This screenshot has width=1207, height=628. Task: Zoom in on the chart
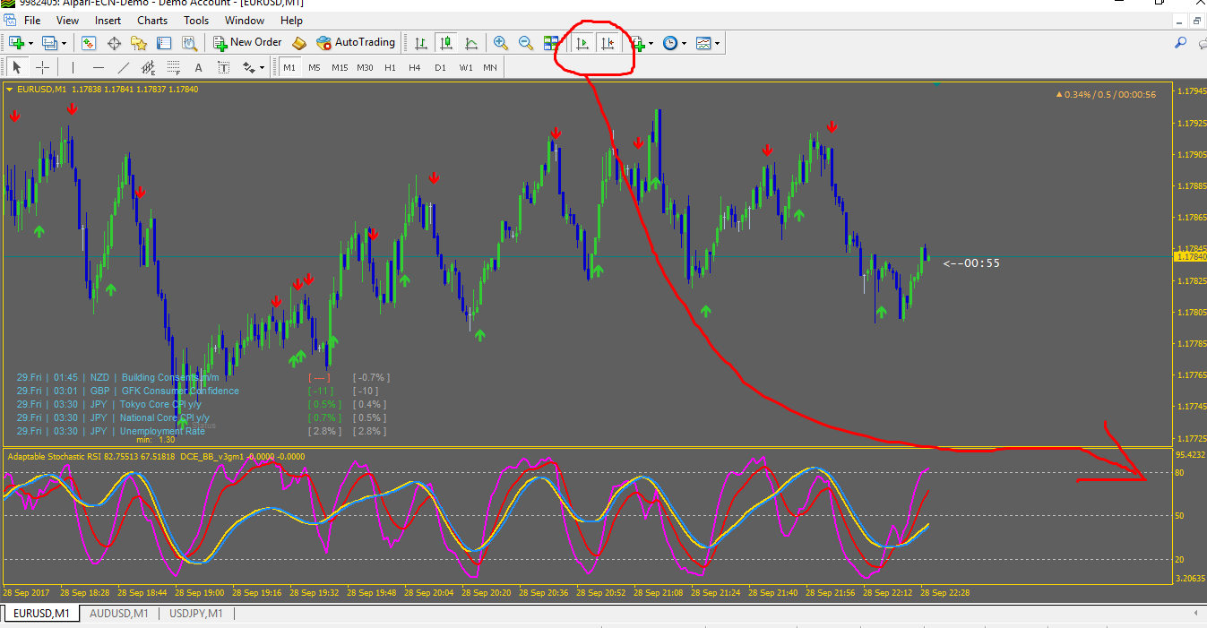coord(500,42)
